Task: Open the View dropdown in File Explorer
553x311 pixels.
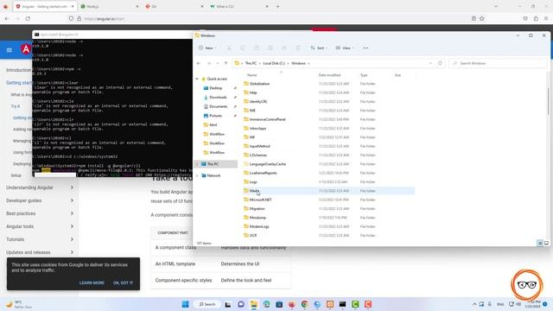Action: pyautogui.click(x=345, y=48)
